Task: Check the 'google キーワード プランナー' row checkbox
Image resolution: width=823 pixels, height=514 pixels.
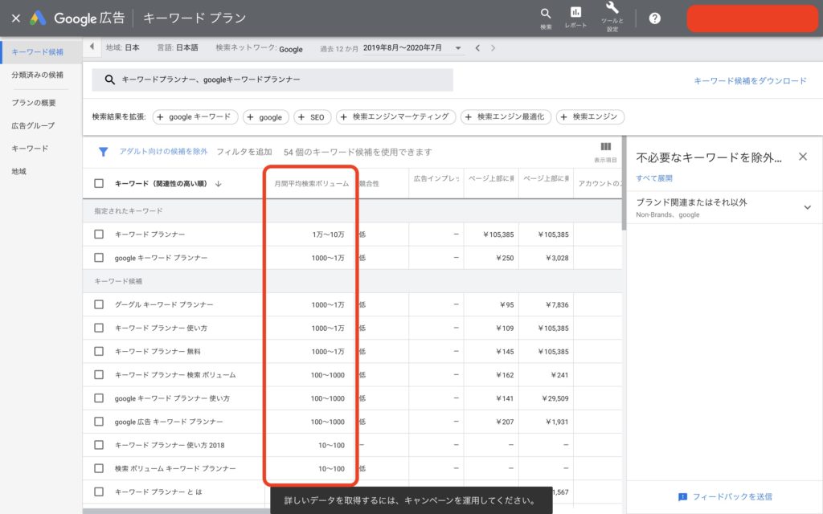Action: click(x=99, y=258)
